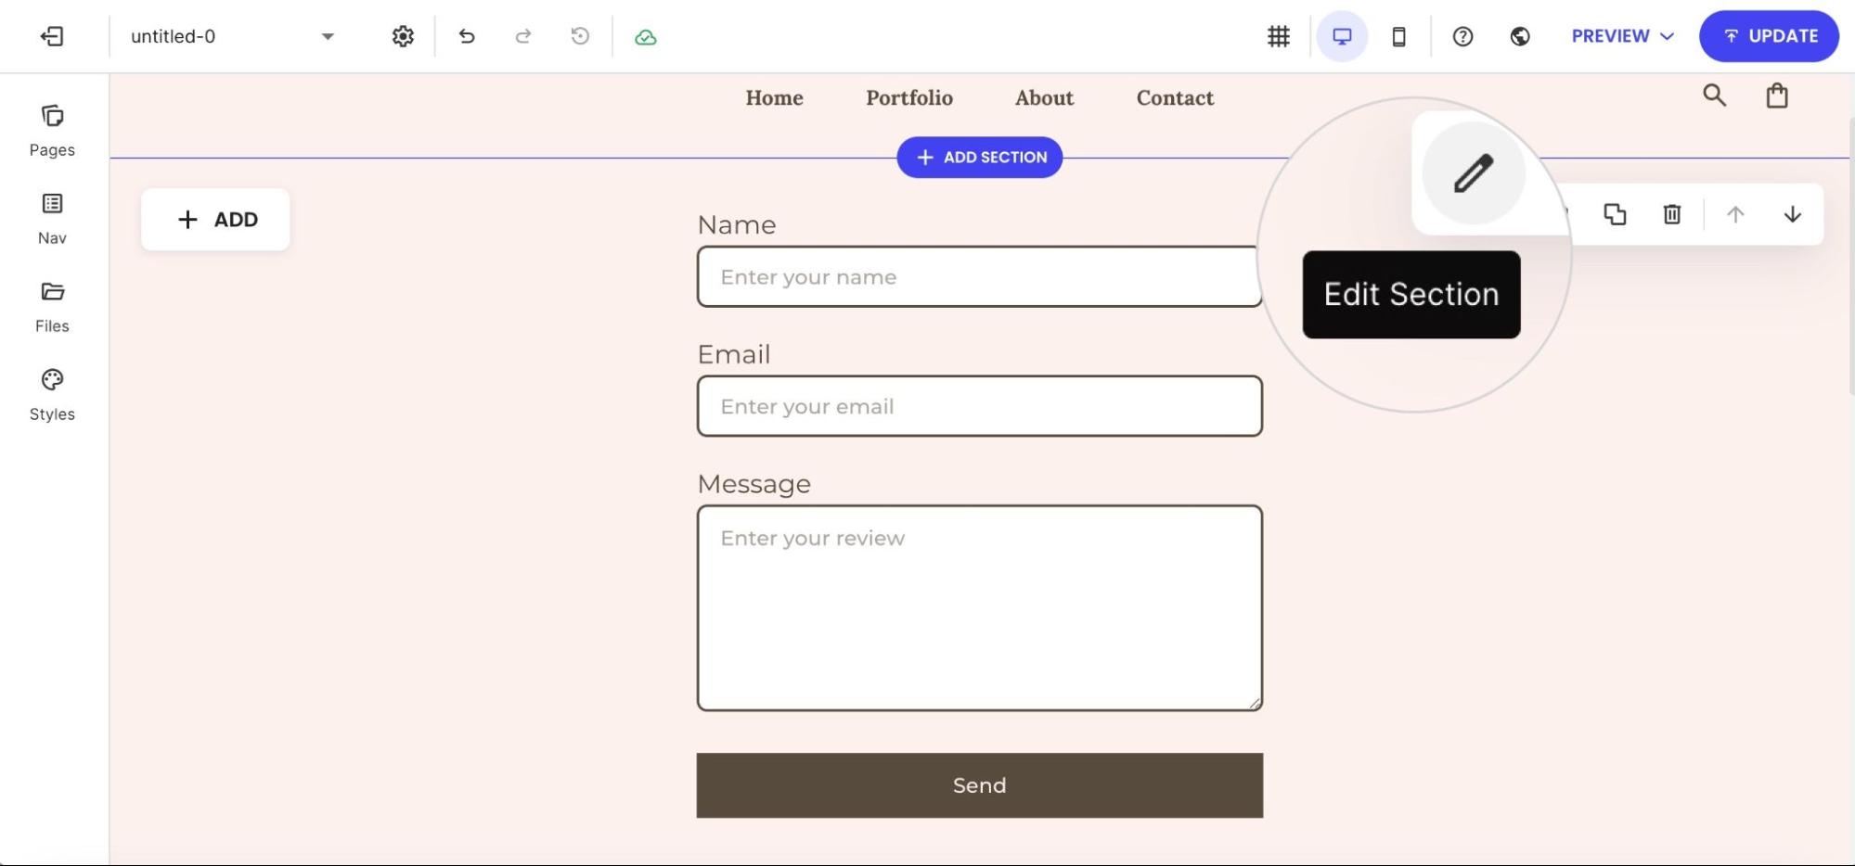The width and height of the screenshot is (1855, 866).
Task: Click the ADD element button
Action: (215, 220)
